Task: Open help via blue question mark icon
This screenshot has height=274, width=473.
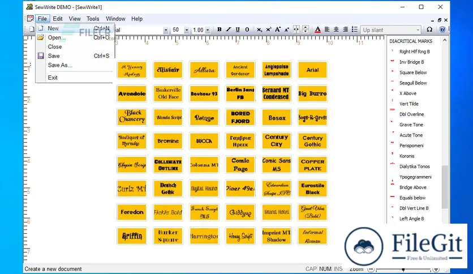Action: pyautogui.click(x=442, y=29)
